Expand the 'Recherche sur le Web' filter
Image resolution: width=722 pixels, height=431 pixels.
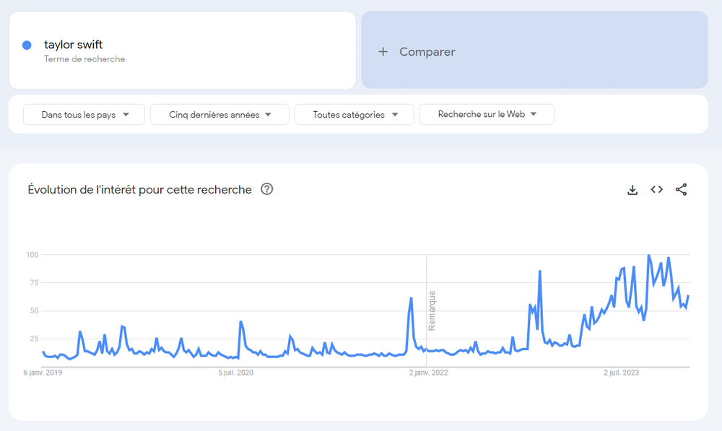[487, 115]
